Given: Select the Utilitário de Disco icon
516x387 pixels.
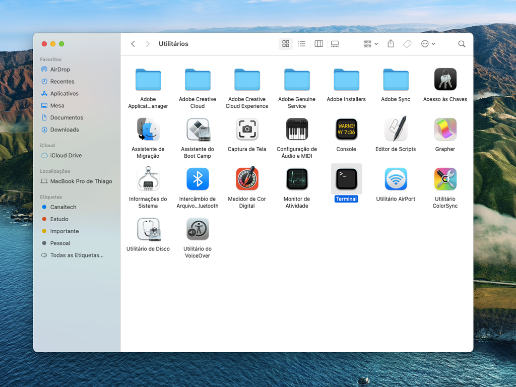Looking at the screenshot, I should pos(148,229).
